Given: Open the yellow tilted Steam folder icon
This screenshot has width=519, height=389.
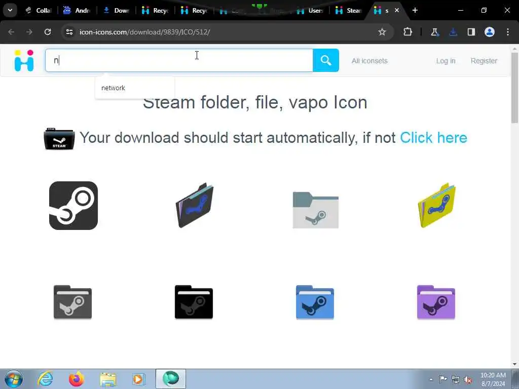Looking at the screenshot, I should pos(436,206).
